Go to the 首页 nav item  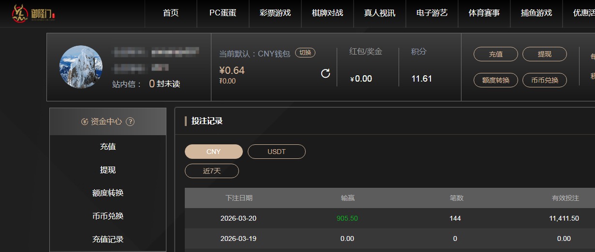coord(171,13)
